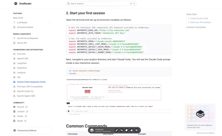The image size is (222, 136).
Task: Click the GitBook logo in sponsor card
Action: coord(200,114)
